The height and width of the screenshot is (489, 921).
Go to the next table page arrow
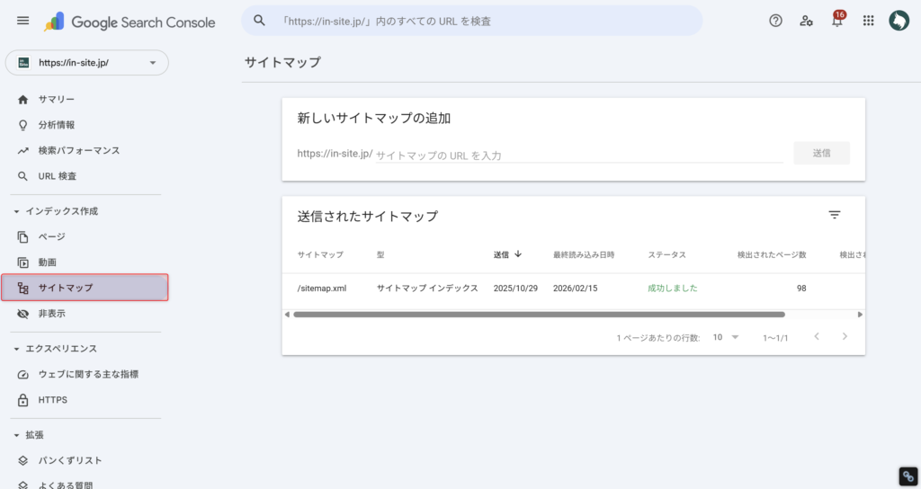point(845,336)
